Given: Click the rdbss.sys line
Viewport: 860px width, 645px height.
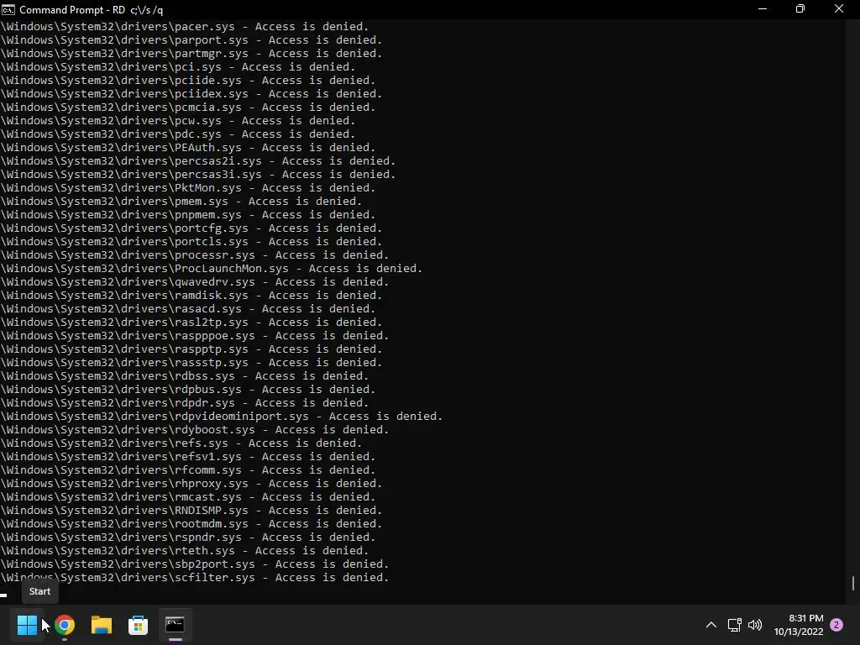Looking at the screenshot, I should (x=184, y=375).
